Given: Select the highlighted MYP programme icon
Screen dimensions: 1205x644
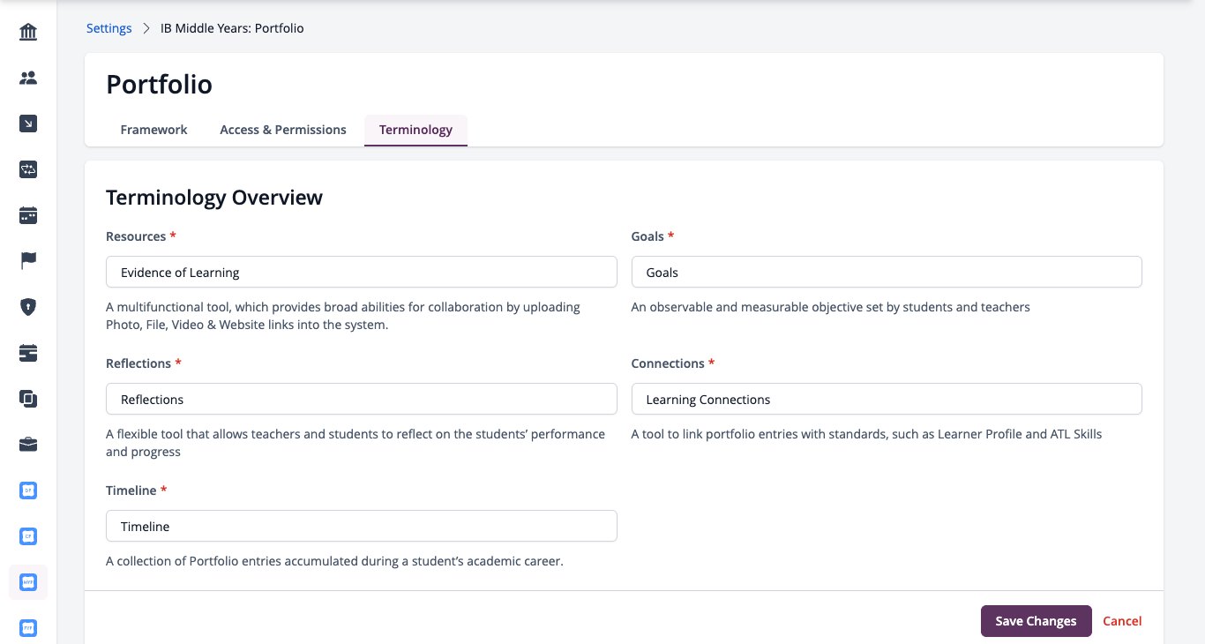Looking at the screenshot, I should tap(28, 582).
